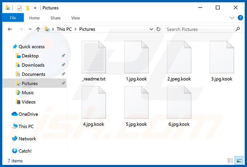Viewport: 247px width, 167px height.
Task: Switch to large thumbnails view layout
Action: 239,160
